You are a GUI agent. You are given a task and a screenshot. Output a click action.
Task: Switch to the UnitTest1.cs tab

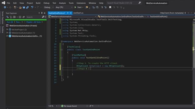78,13
